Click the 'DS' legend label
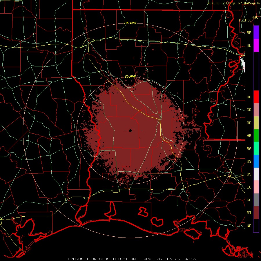 (249, 174)
